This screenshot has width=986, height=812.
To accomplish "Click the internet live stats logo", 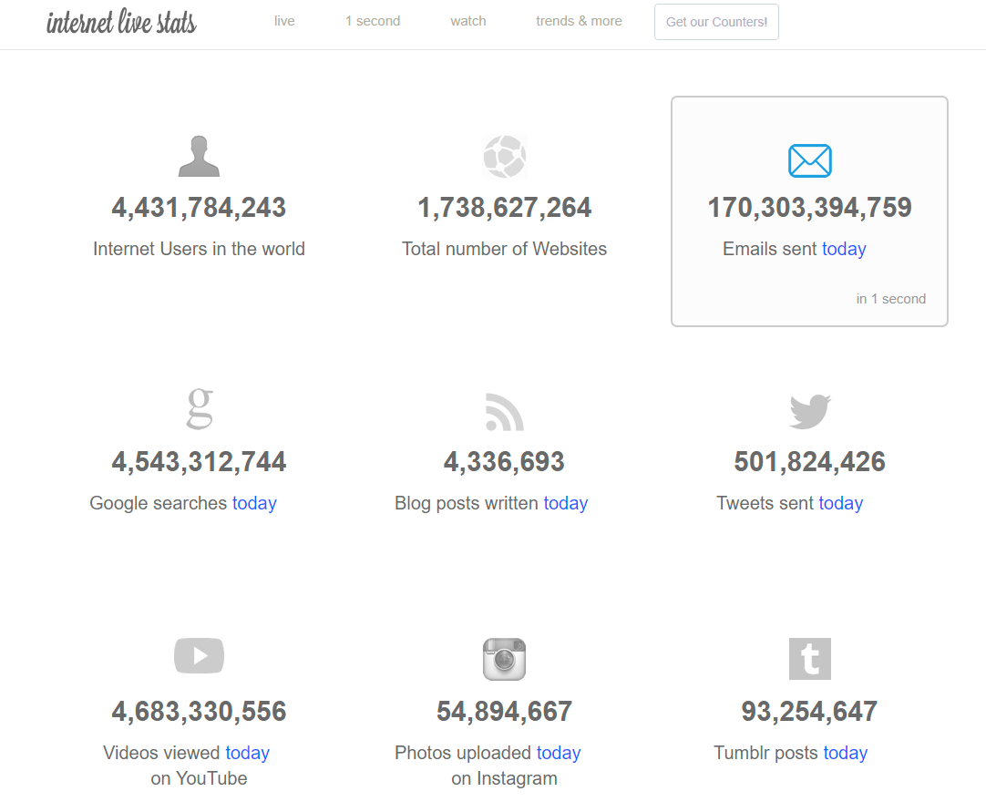I will pyautogui.click(x=121, y=22).
